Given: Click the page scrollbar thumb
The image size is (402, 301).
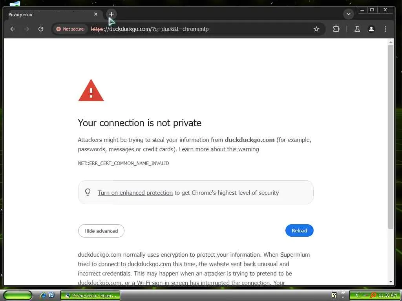Looking at the screenshot, I should point(391,137).
